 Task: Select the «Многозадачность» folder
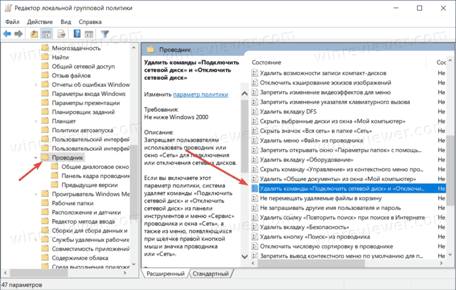tap(76, 48)
